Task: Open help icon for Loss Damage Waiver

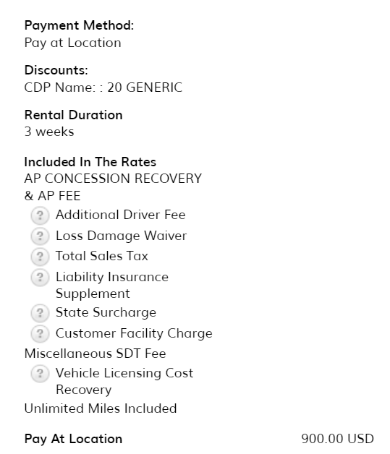Action: [40, 236]
